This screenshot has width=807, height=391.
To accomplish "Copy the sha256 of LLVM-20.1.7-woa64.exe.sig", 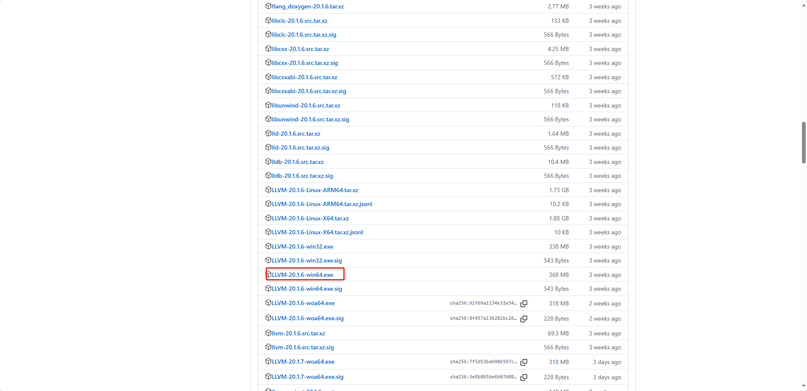I will click(x=524, y=377).
